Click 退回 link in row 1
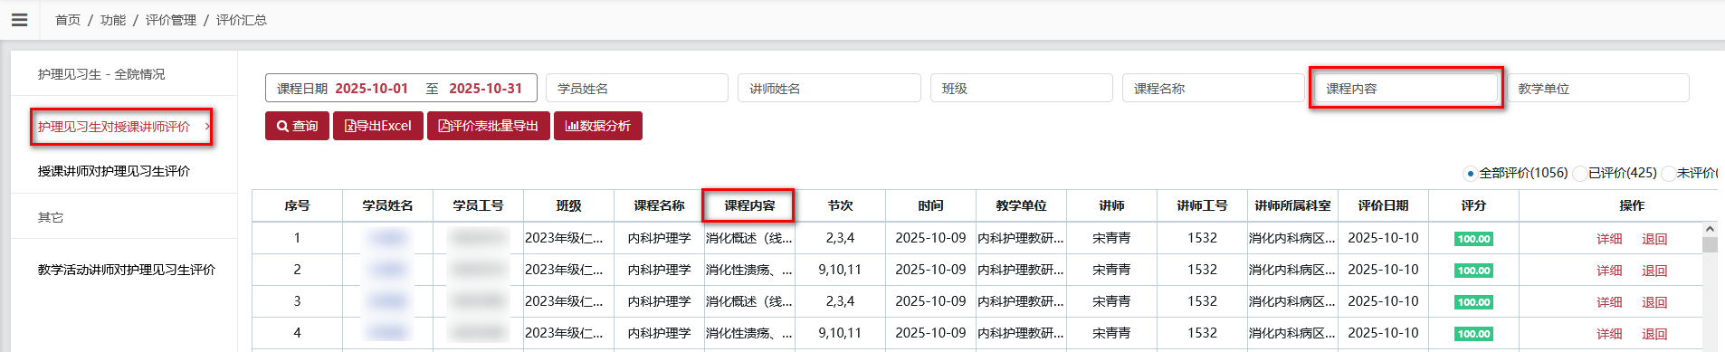The image size is (1725, 352). tap(1654, 239)
